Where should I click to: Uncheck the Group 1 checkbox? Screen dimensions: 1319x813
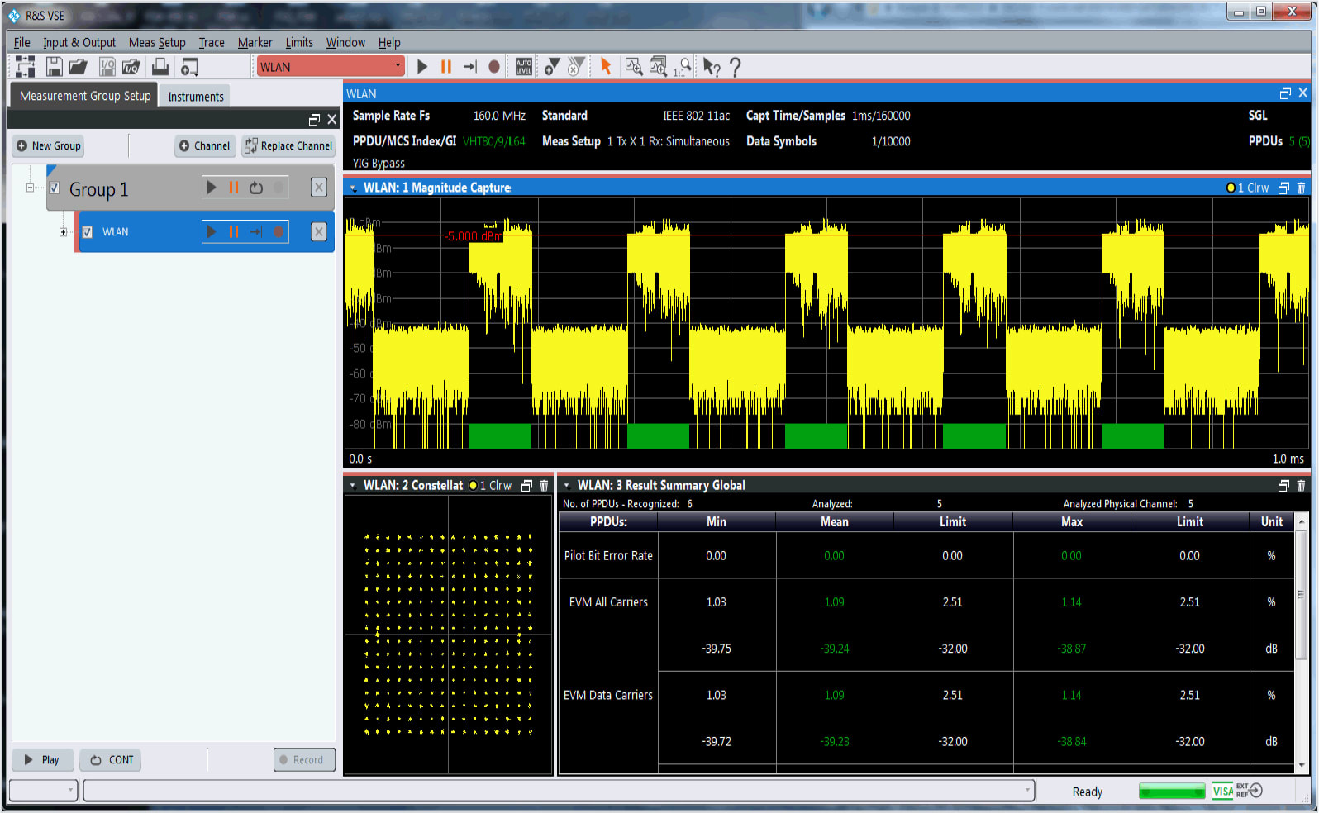pyautogui.click(x=55, y=188)
